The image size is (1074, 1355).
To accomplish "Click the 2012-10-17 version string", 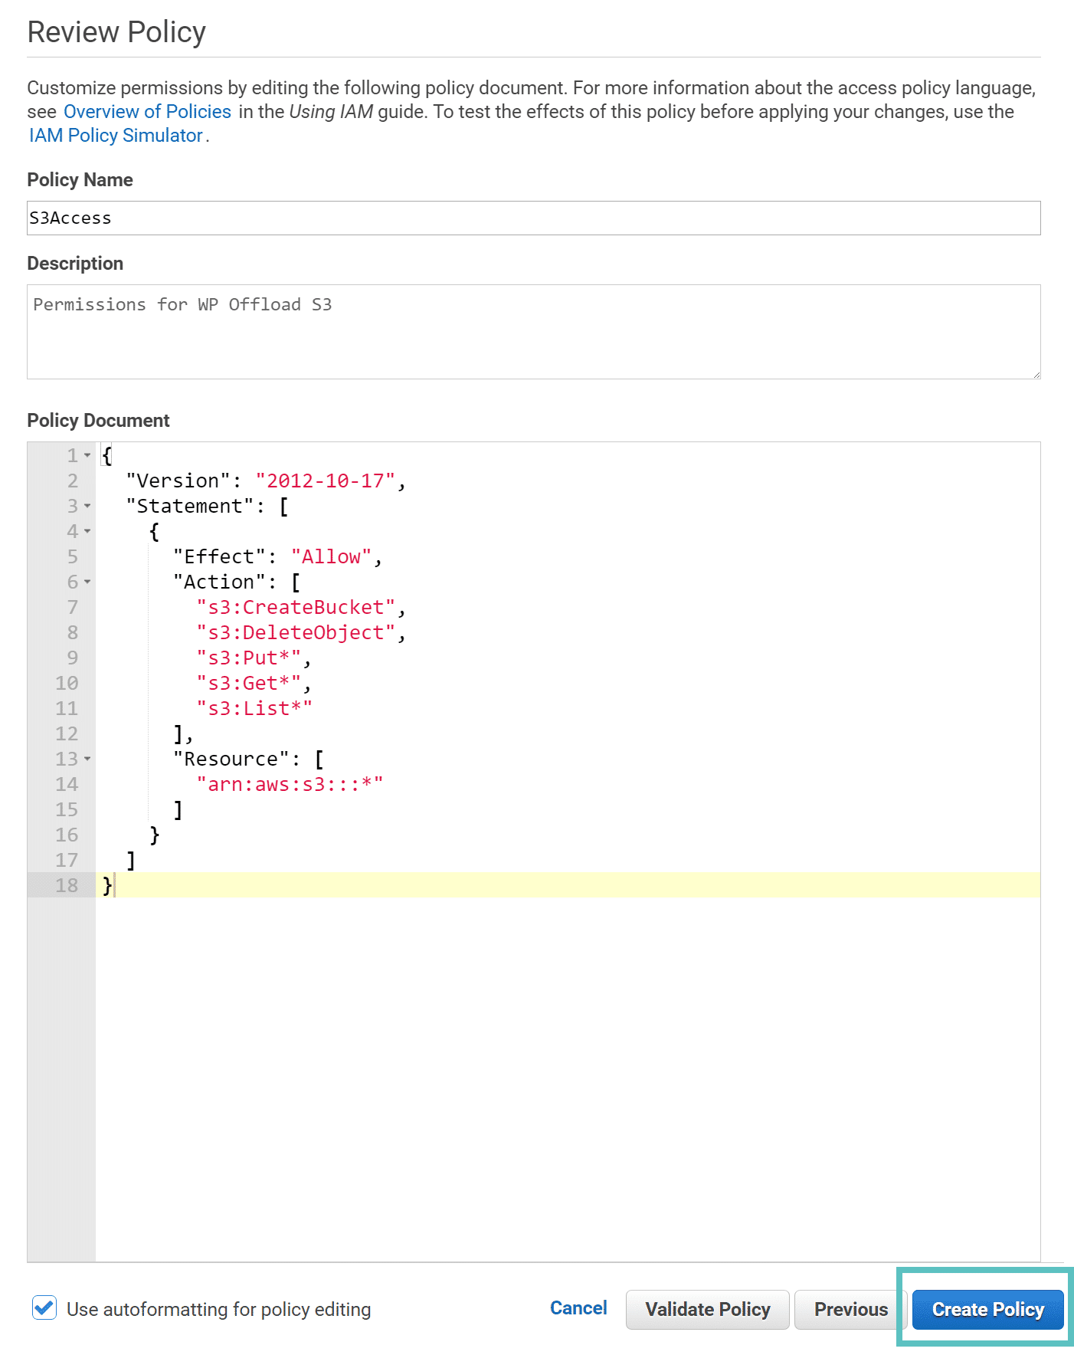I will 325,481.
